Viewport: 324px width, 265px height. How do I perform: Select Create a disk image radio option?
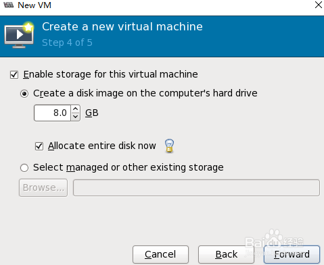point(24,94)
